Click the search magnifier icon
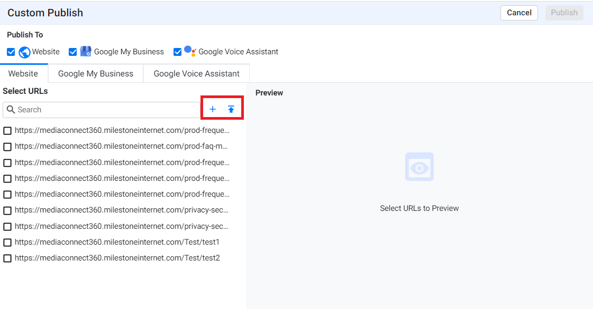The width and height of the screenshot is (593, 309). click(12, 110)
